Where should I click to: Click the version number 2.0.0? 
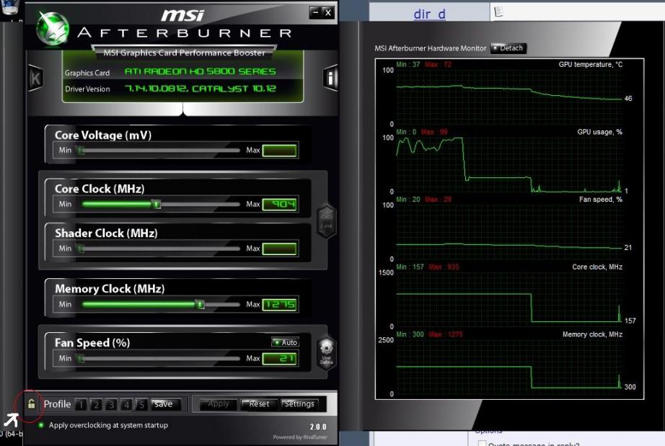click(318, 427)
